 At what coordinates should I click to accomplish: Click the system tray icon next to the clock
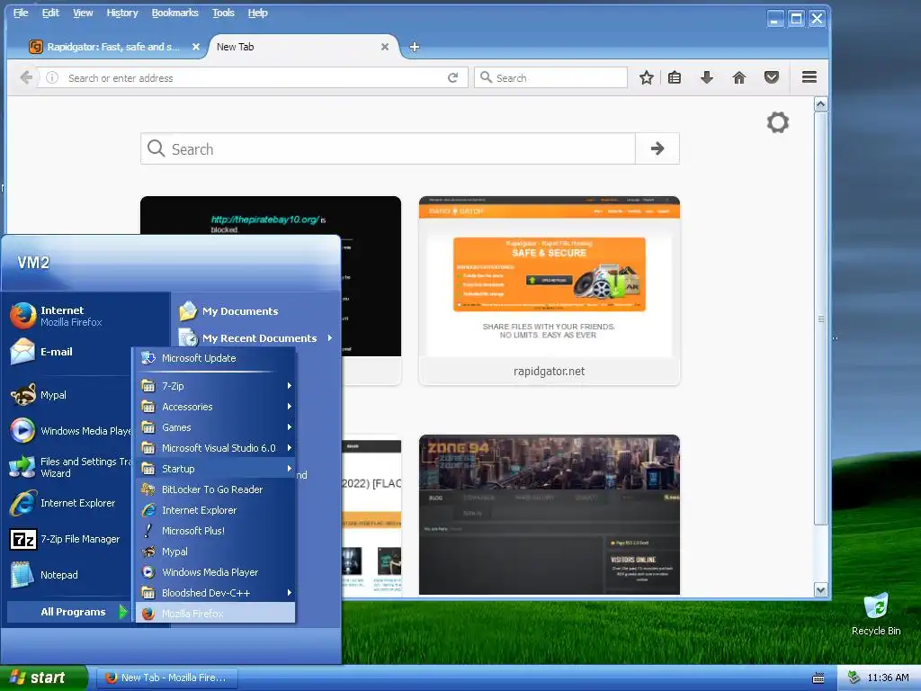[x=854, y=678]
